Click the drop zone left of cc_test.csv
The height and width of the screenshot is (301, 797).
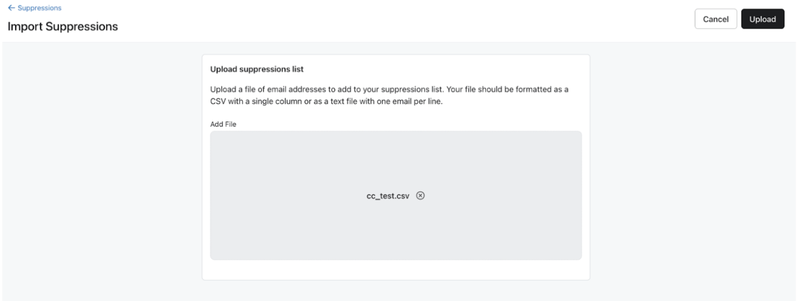coord(281,196)
